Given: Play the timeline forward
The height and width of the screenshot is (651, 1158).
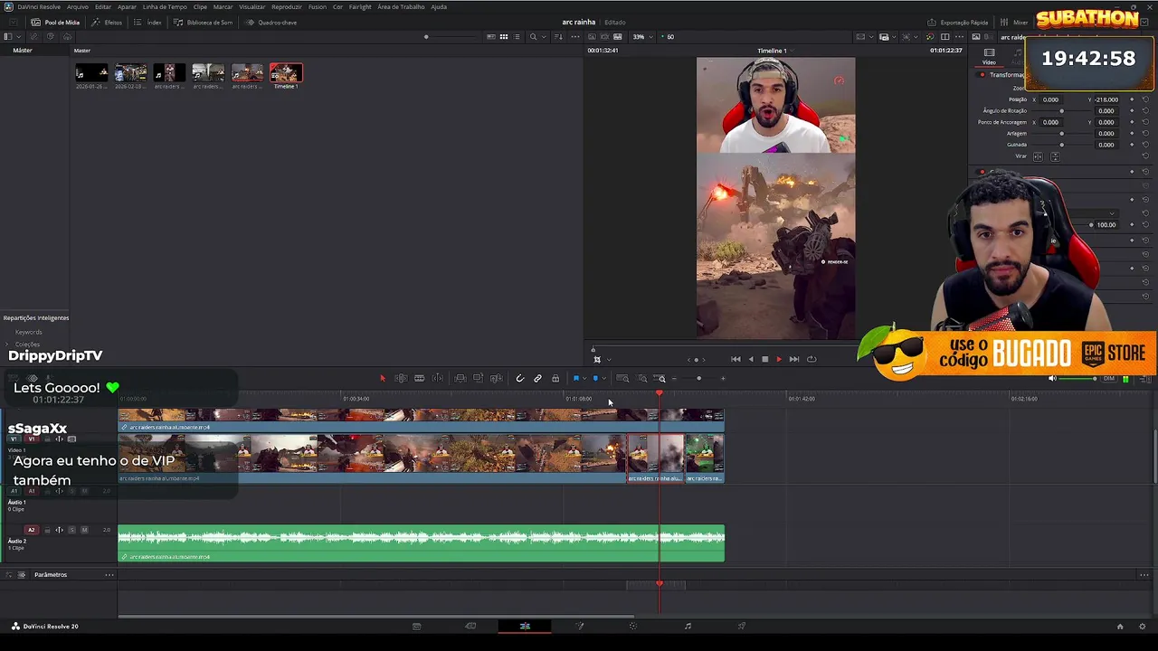Looking at the screenshot, I should click(779, 359).
